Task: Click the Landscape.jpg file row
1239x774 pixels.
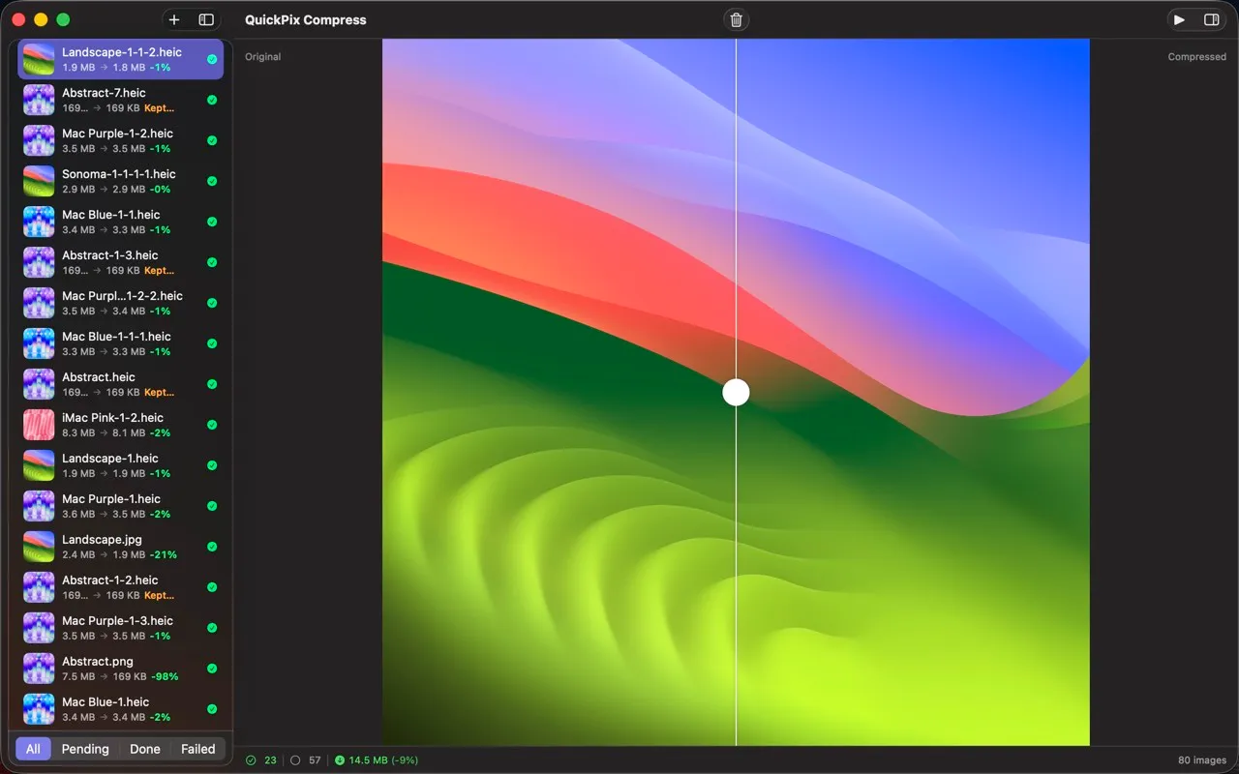Action: click(121, 547)
